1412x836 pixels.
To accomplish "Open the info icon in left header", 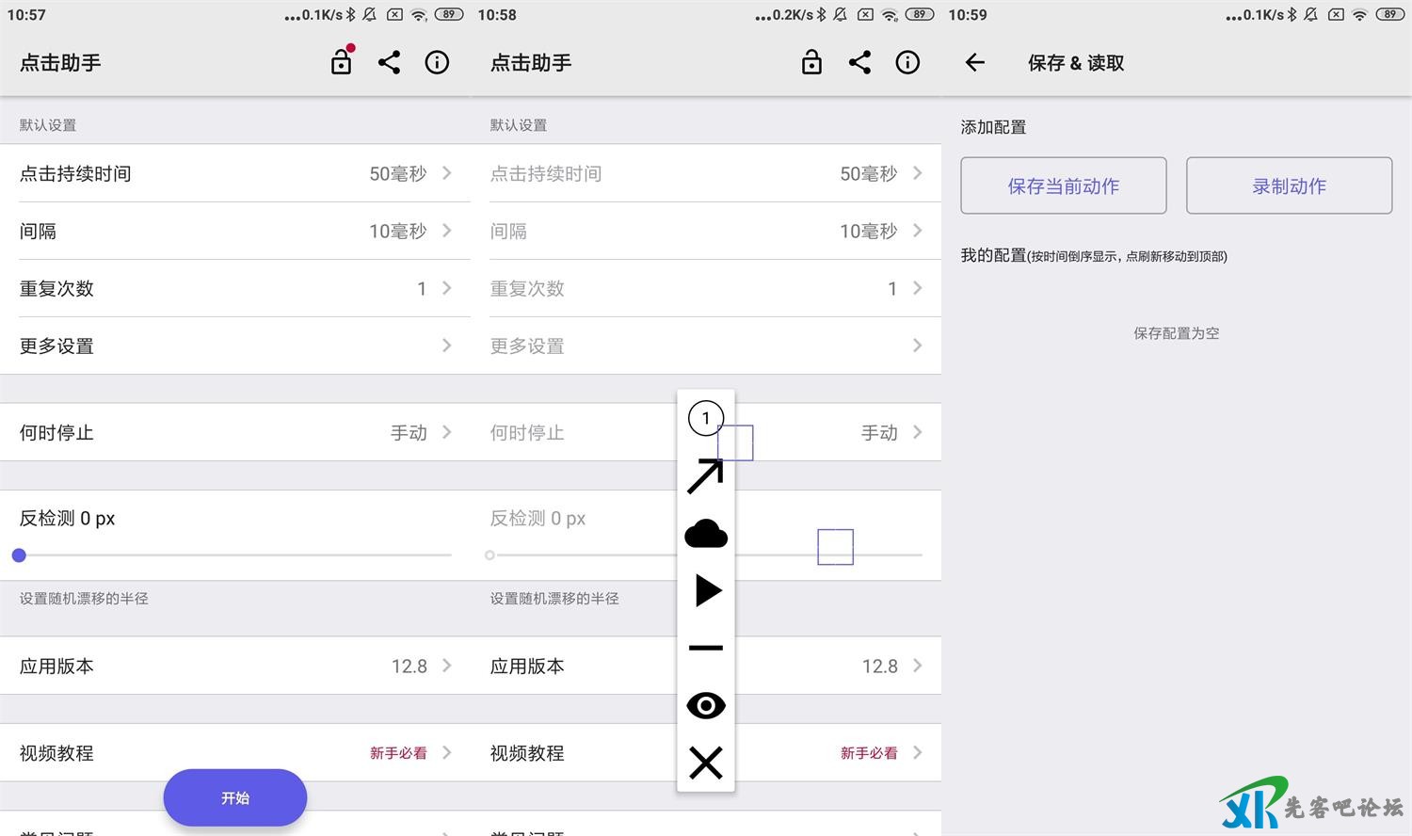I will pos(437,62).
